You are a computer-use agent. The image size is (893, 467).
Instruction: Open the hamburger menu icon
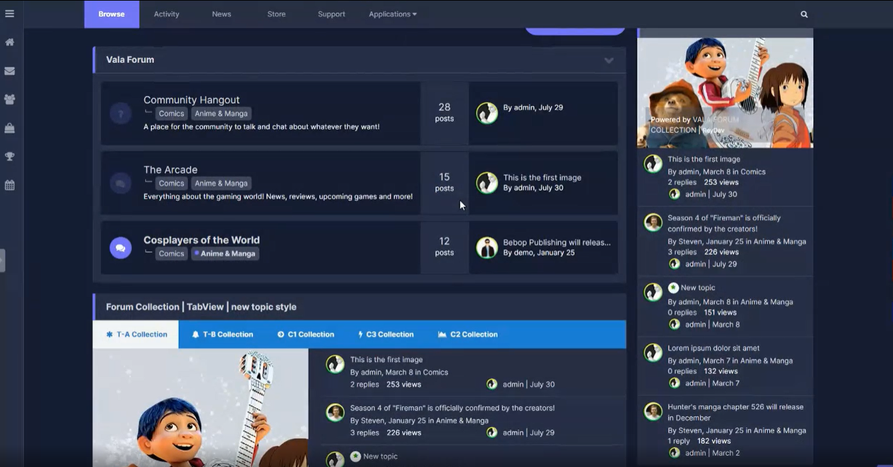point(9,13)
